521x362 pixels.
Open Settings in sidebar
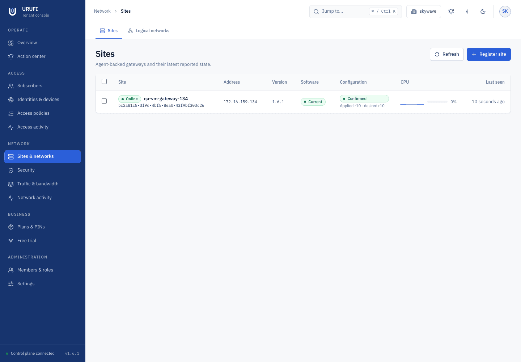point(42,284)
